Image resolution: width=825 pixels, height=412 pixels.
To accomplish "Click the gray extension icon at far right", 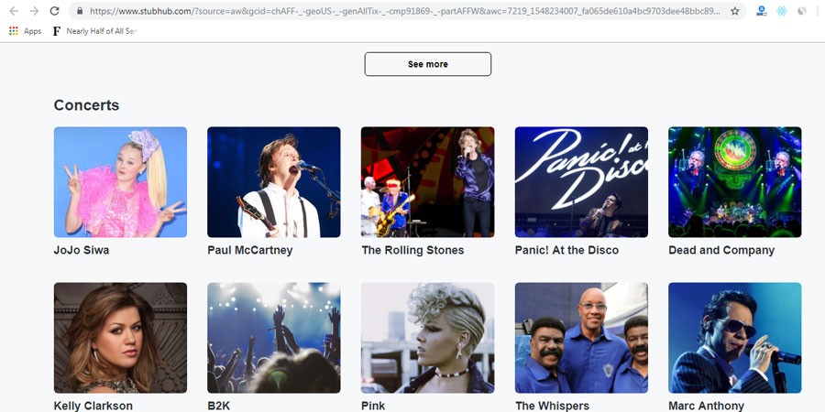I will pyautogui.click(x=802, y=11).
